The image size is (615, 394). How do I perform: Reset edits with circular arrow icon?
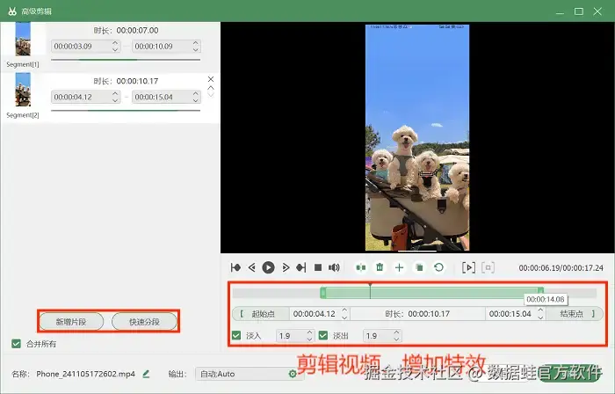[x=439, y=267]
